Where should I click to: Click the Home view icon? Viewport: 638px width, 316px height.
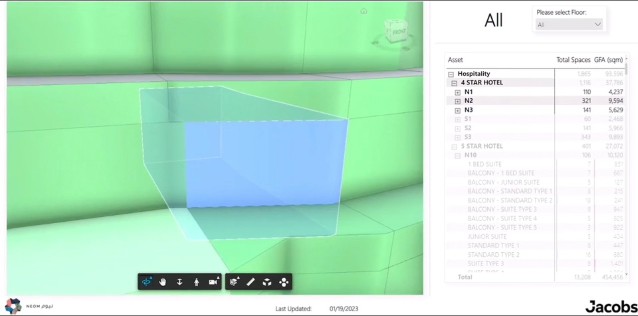[x=364, y=11]
